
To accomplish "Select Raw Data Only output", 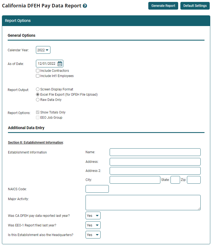I will point(38,100).
